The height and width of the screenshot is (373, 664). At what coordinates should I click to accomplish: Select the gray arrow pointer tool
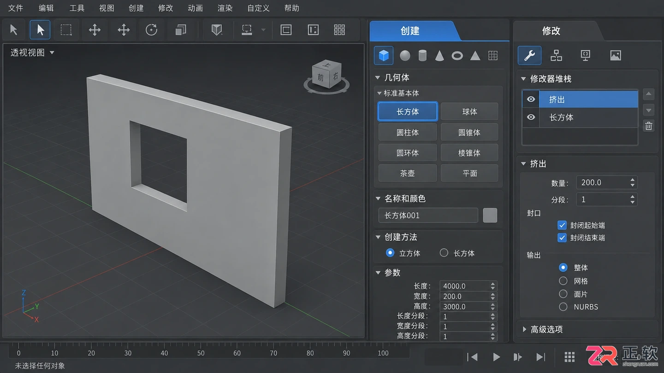pos(14,30)
